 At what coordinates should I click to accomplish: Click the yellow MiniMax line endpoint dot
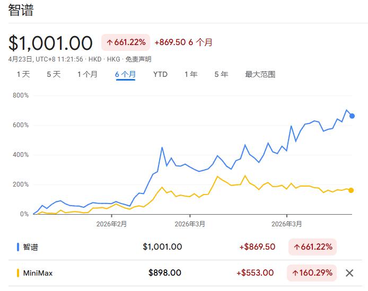pyautogui.click(x=351, y=190)
